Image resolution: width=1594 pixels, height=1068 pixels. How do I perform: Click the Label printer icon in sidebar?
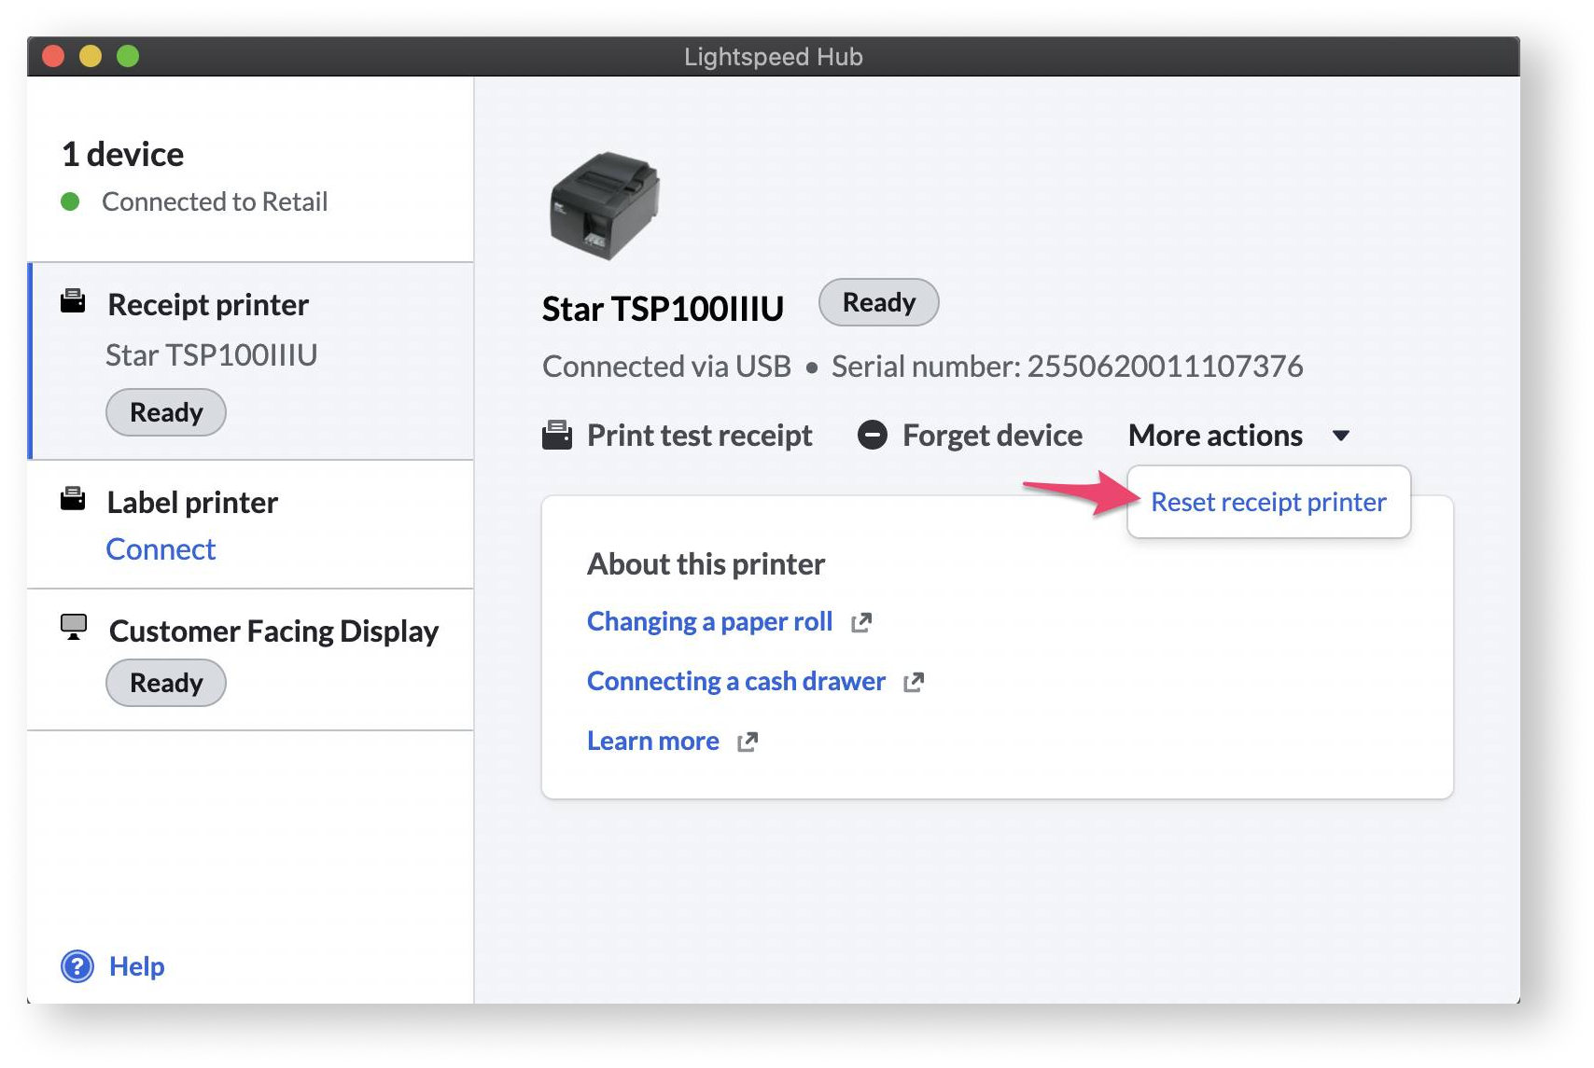click(x=73, y=499)
